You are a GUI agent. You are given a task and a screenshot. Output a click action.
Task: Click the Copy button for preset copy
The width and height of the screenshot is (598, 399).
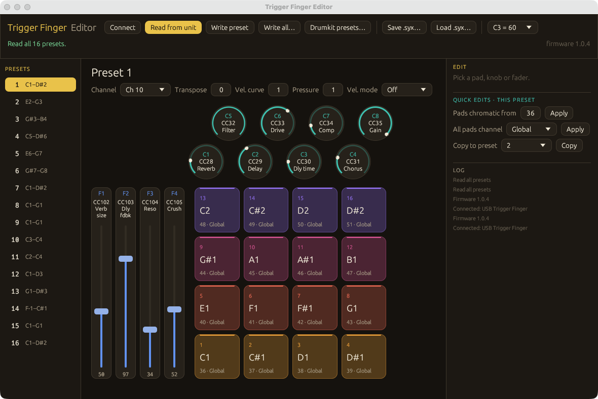tap(569, 146)
